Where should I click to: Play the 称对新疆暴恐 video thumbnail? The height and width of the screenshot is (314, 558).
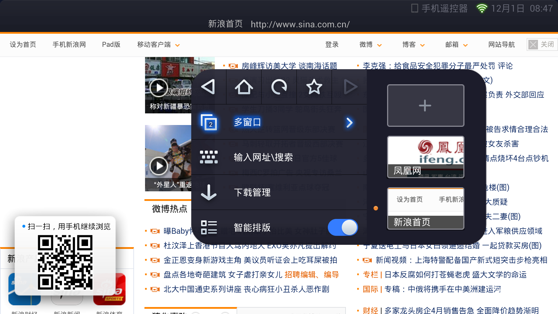pos(159,88)
